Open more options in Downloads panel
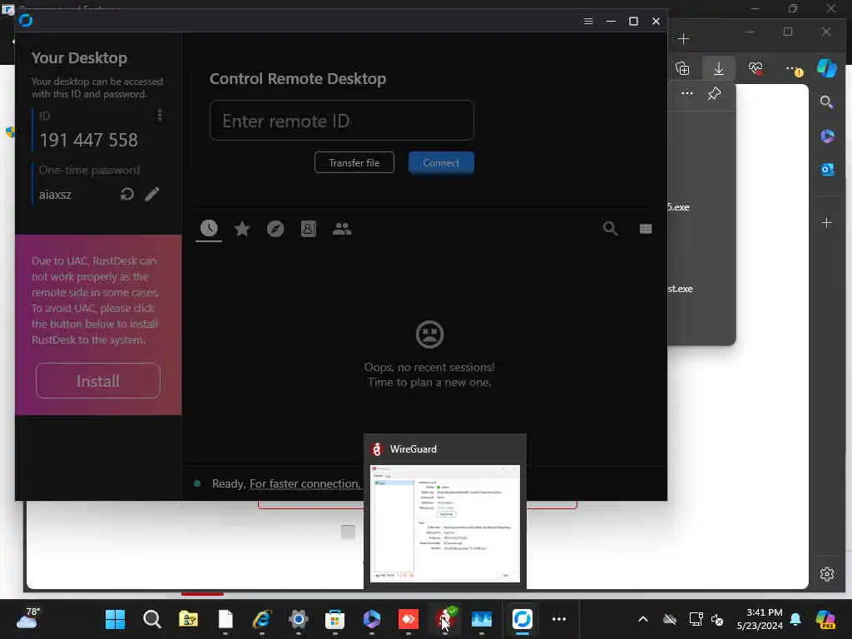 686,93
